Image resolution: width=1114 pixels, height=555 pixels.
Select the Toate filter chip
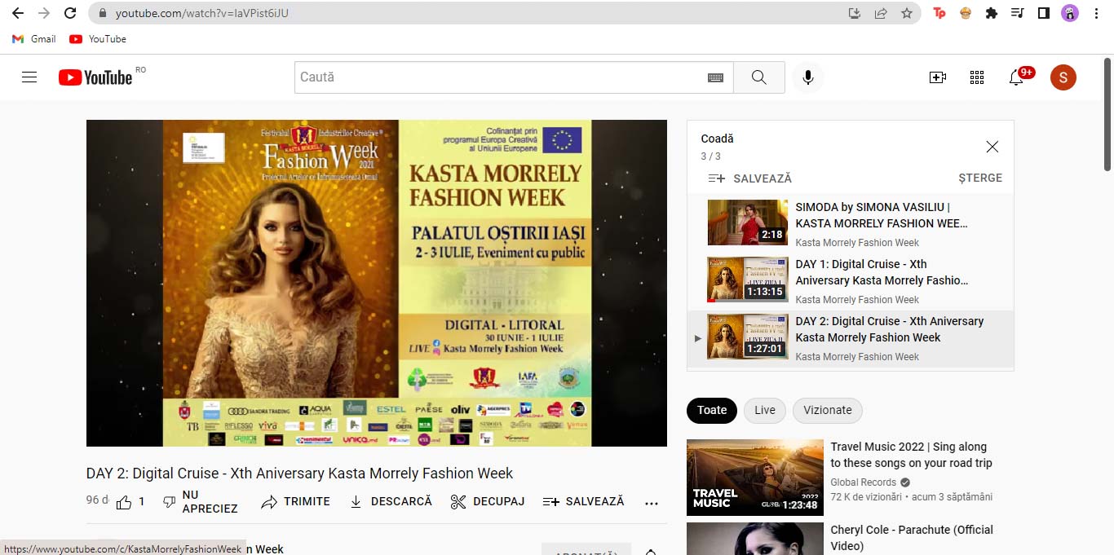[712, 411]
